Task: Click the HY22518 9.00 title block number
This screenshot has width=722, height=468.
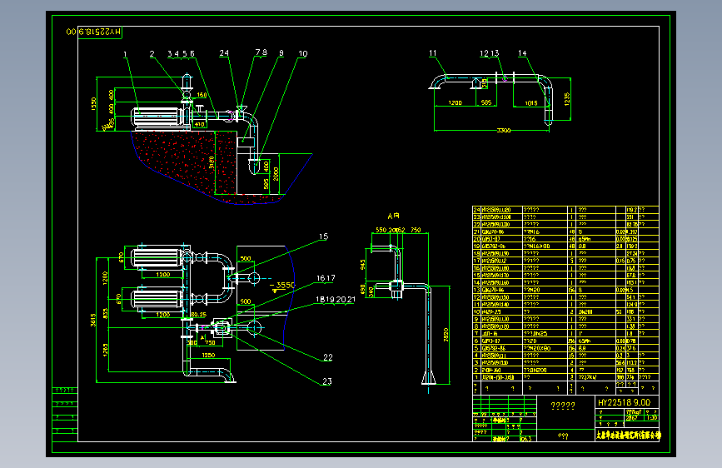Action: coord(624,402)
